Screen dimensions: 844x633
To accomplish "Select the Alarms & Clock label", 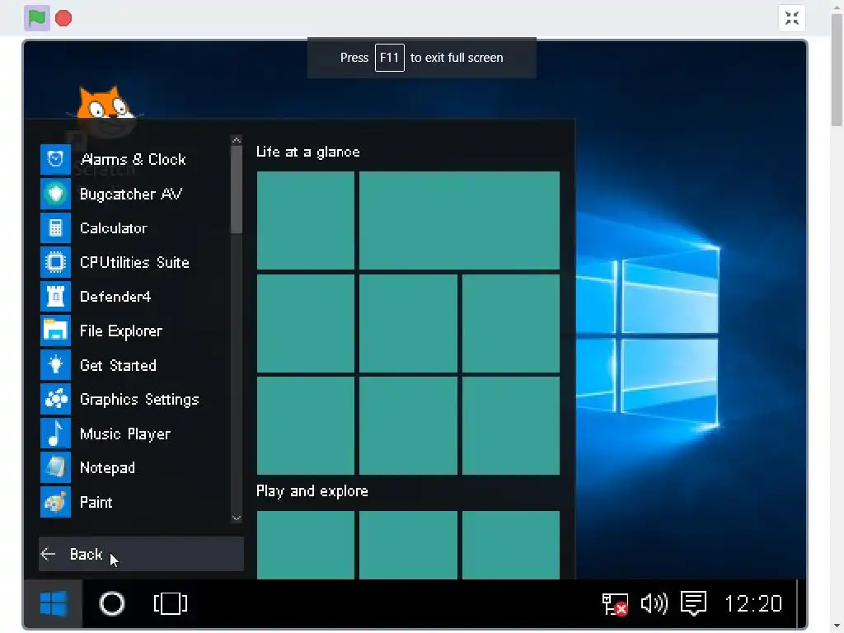I will click(133, 159).
